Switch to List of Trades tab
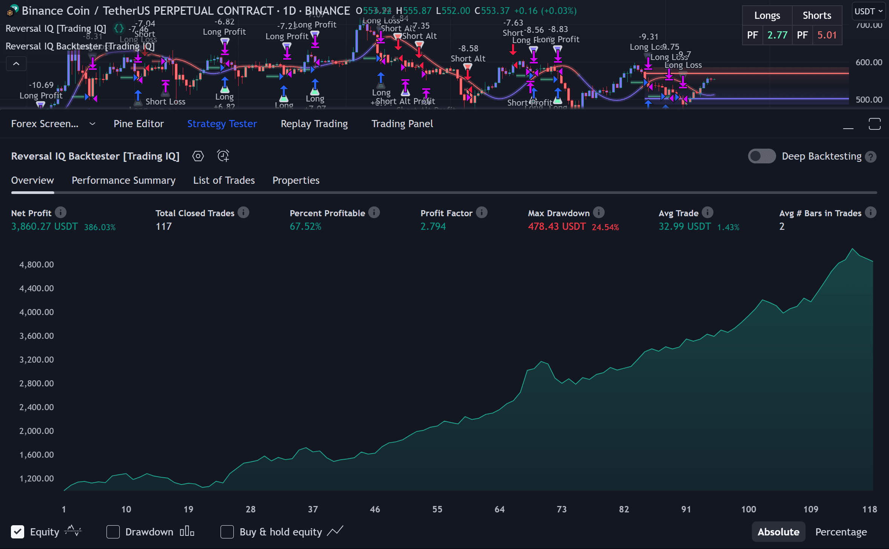This screenshot has height=549, width=889. pyautogui.click(x=224, y=180)
